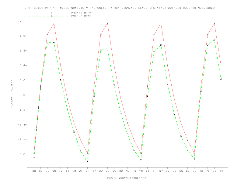This screenshot has height=186, width=241.
Task: Click the 03 forecast hour tick label
Action: click(40, 171)
